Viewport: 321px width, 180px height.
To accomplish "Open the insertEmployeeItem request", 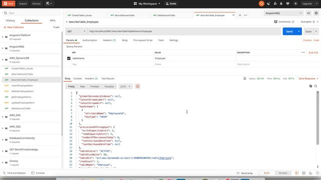I will (32, 85).
